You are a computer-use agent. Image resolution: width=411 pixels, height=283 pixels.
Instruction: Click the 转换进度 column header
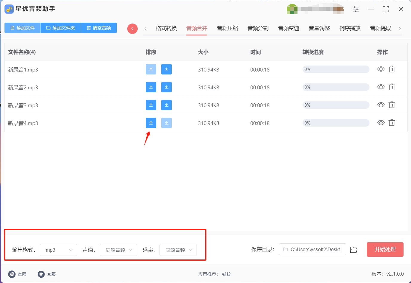click(313, 52)
